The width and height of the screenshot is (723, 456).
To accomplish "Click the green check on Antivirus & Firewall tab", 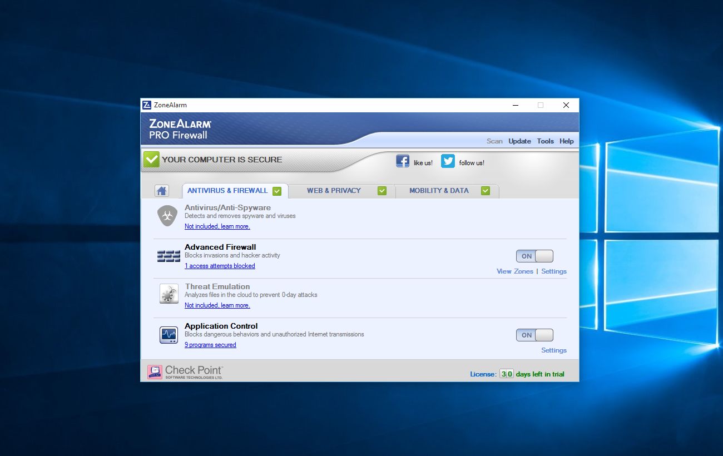I will click(x=277, y=191).
